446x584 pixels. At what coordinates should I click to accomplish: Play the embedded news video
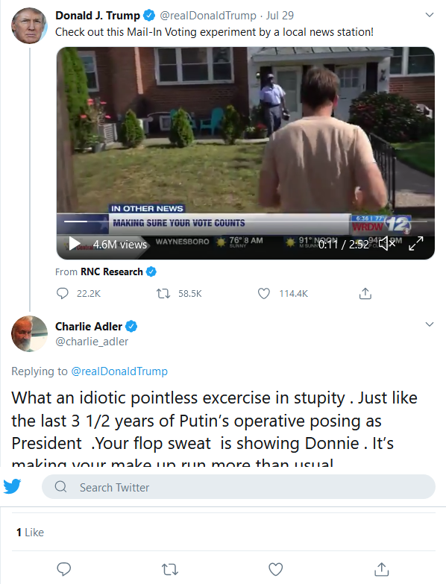coord(75,244)
